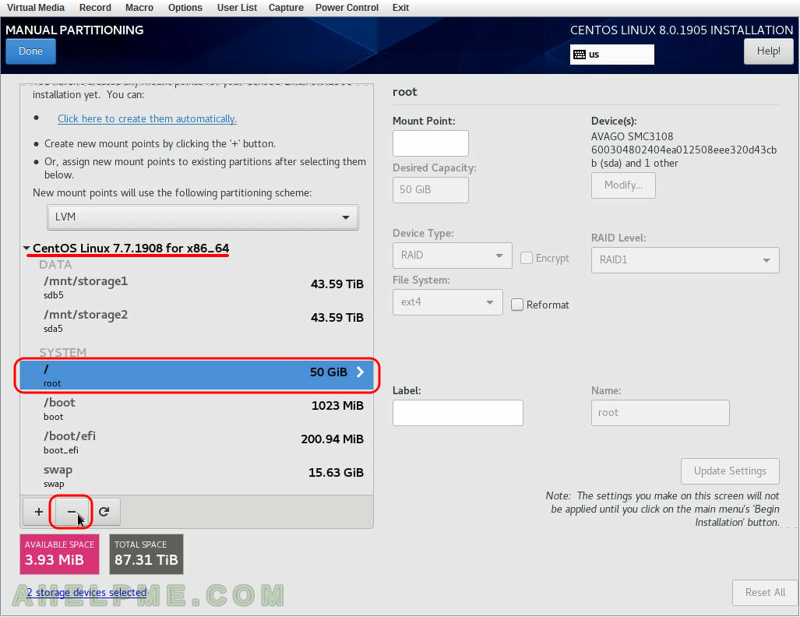Screen dimensions: 800x617
Task: Select the /mnt/storage1 sdb5 partition
Action: (x=197, y=287)
